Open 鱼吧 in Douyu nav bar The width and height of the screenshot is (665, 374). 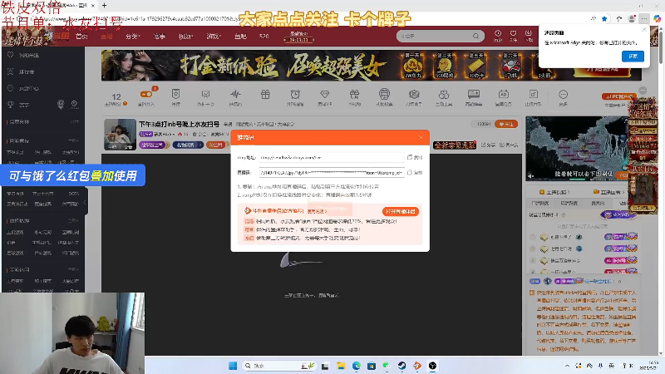click(x=240, y=37)
